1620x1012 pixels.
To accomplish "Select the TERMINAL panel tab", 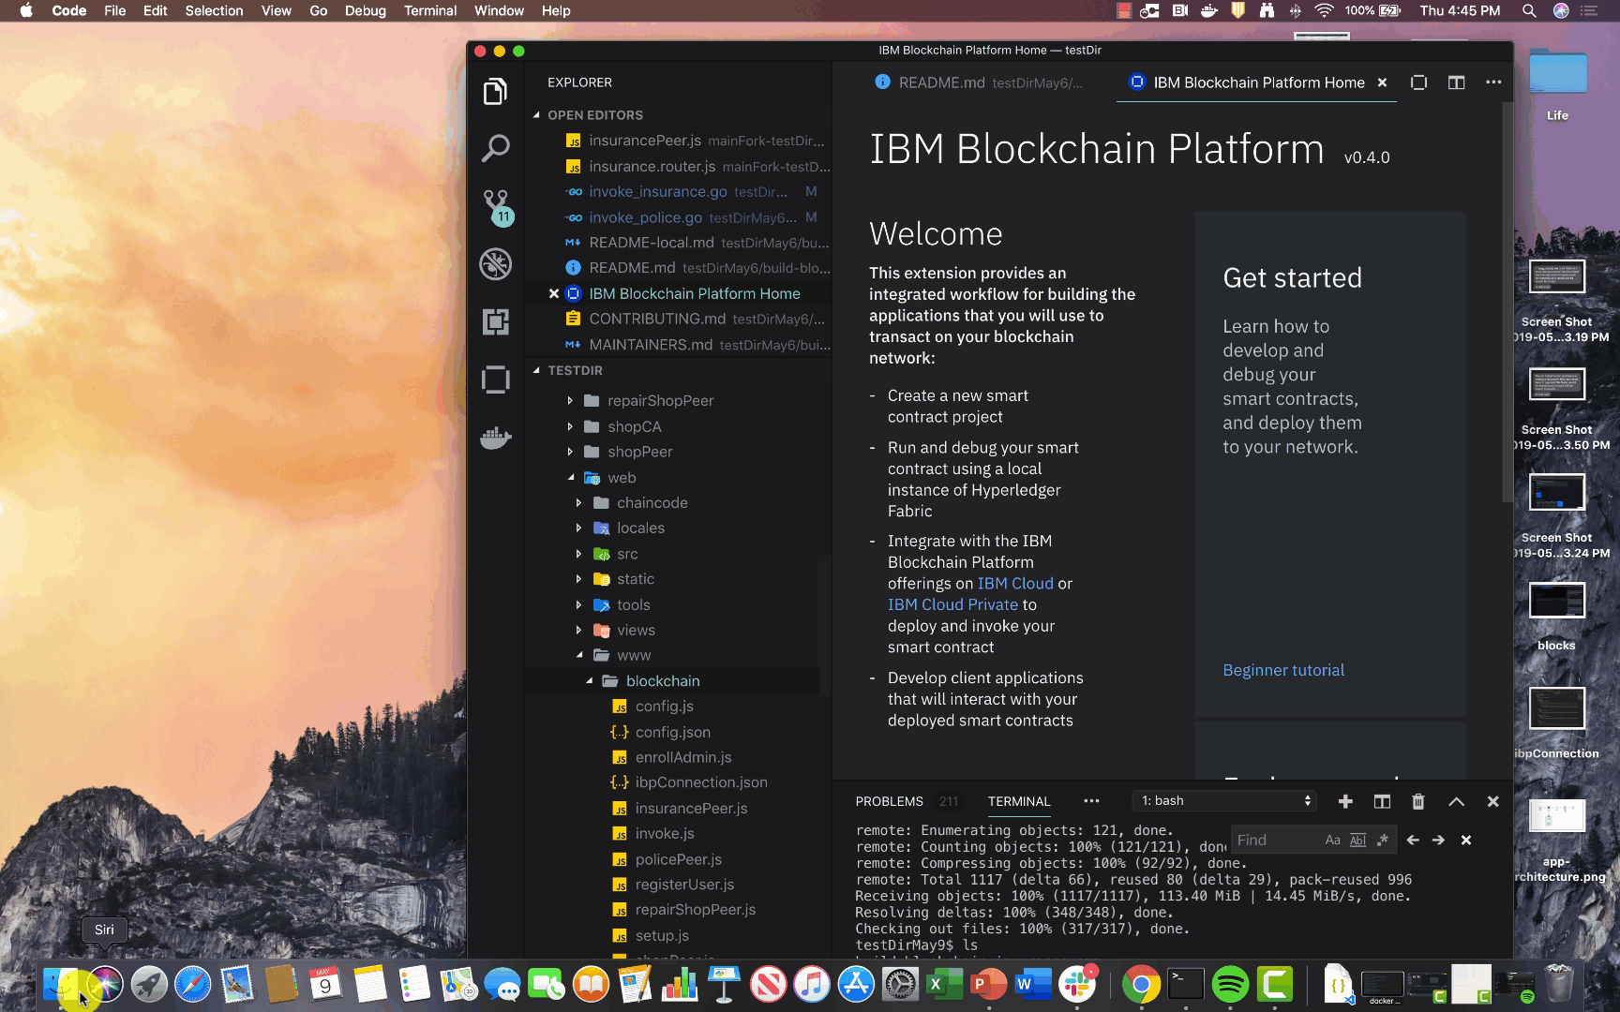I will (x=1019, y=801).
